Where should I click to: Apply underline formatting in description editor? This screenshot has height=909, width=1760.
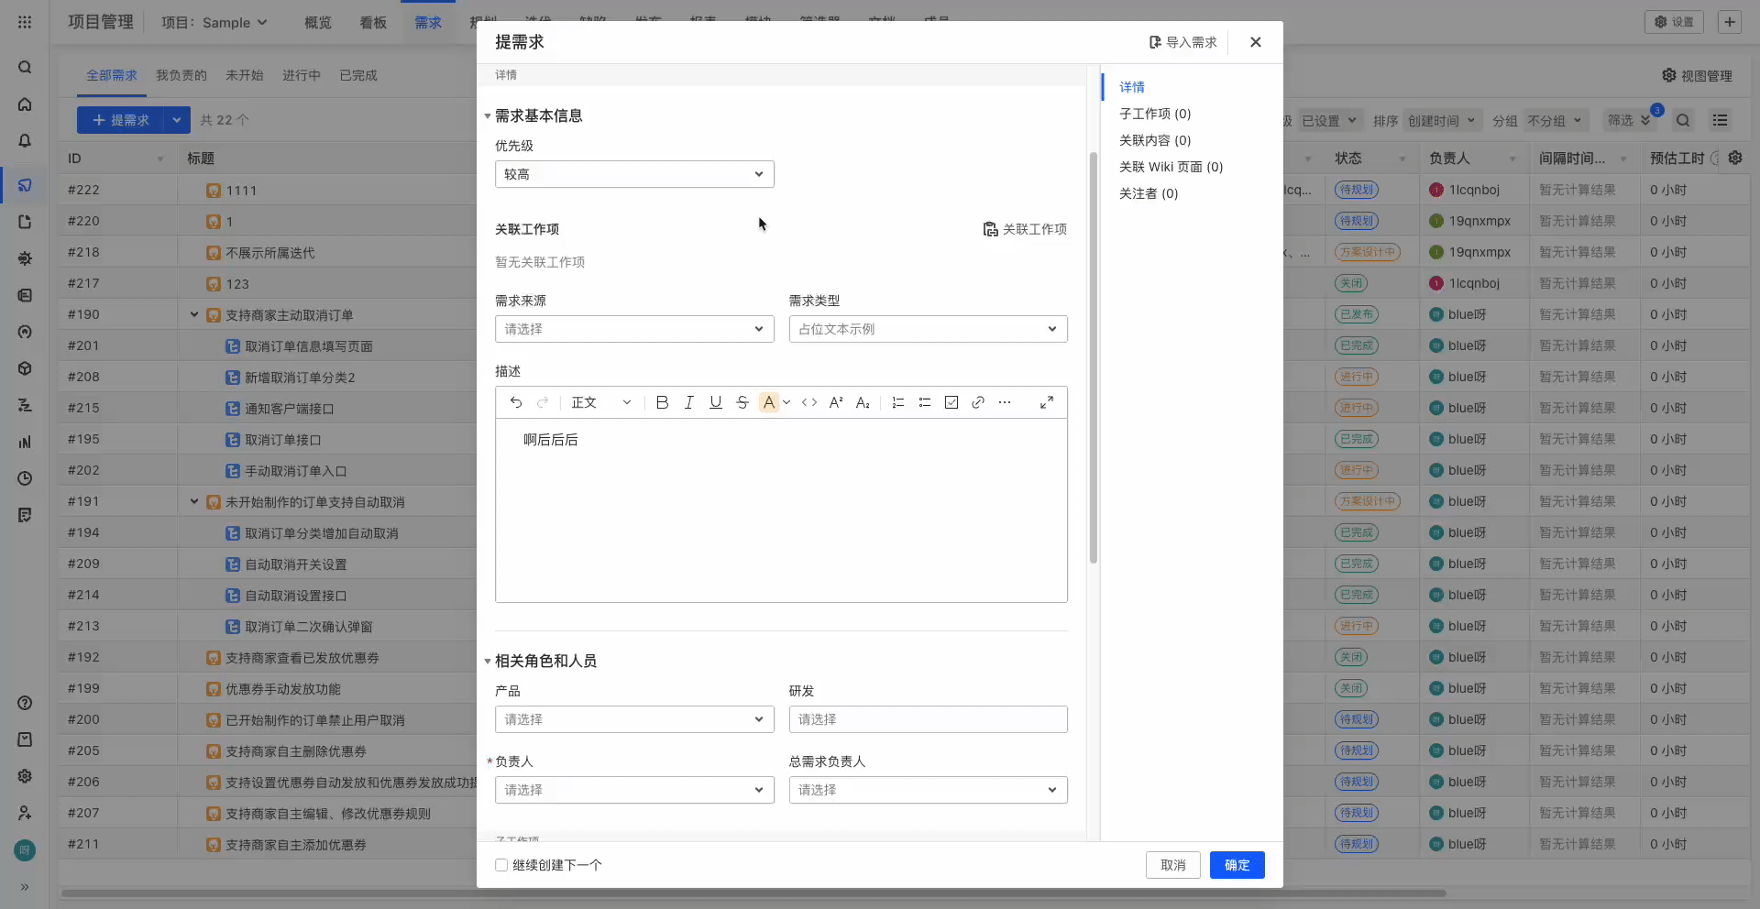[x=715, y=402]
